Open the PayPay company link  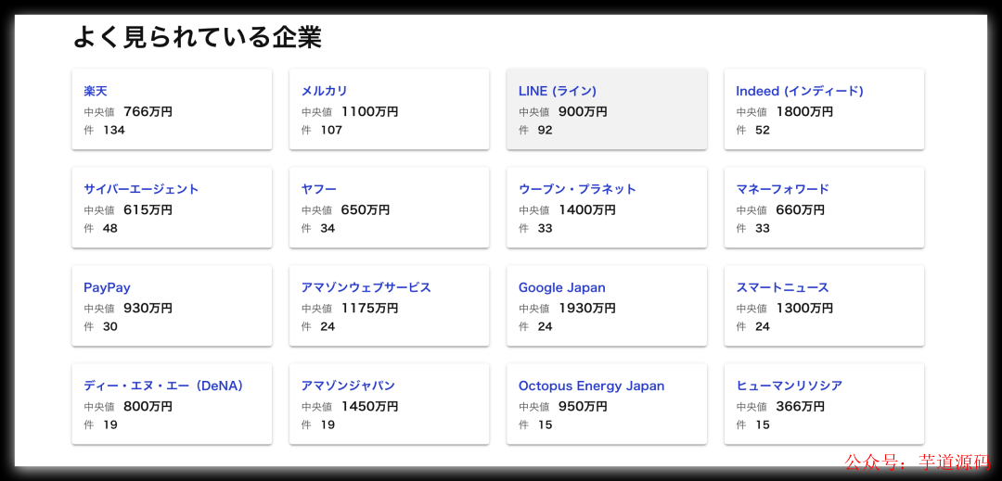point(107,287)
